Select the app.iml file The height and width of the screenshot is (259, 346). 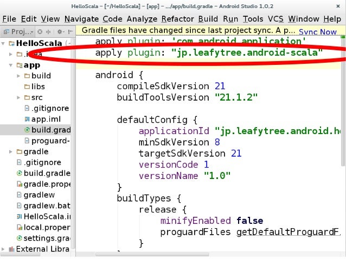point(46,119)
